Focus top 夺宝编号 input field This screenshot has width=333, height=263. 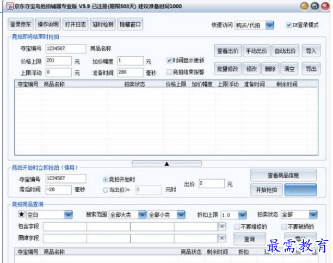(x=66, y=48)
